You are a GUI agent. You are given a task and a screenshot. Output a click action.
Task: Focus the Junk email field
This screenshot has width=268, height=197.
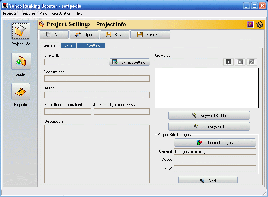[122, 111]
